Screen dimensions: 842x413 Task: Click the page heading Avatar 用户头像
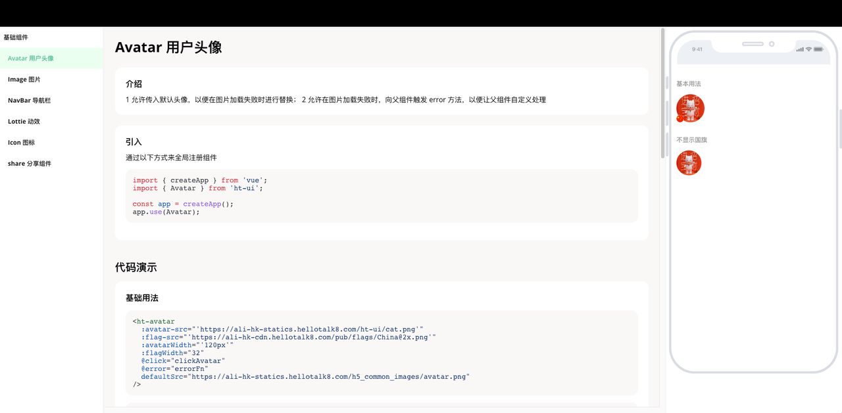point(168,47)
